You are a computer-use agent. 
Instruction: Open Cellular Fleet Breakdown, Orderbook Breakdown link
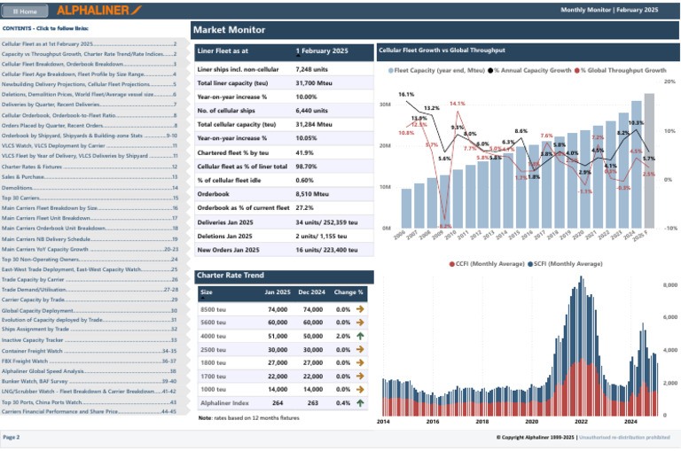(89, 65)
